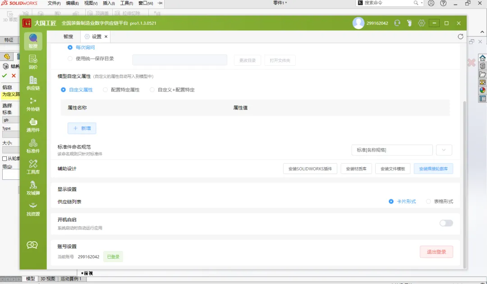Open SolidWorks Resources home icon in task pane

482,58
